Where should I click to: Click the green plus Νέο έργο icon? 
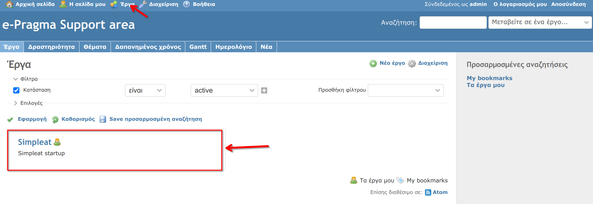[373, 64]
